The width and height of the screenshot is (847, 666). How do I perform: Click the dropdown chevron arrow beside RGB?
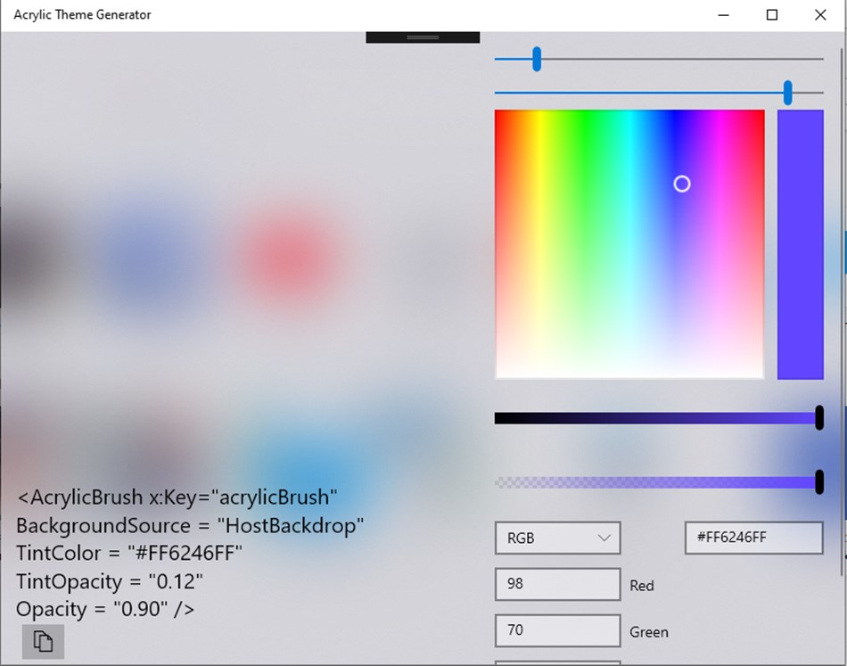click(604, 538)
